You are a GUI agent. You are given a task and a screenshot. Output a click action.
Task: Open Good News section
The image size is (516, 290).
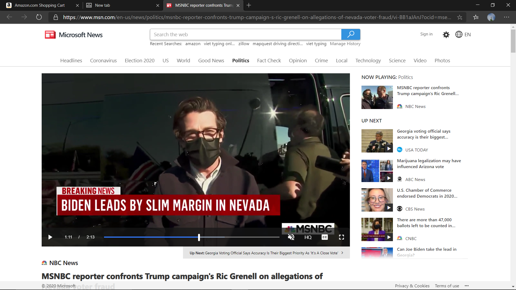click(211, 60)
